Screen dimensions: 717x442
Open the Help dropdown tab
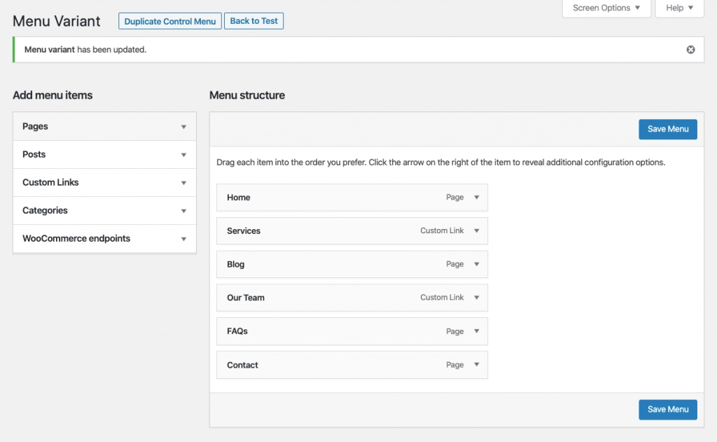point(679,8)
